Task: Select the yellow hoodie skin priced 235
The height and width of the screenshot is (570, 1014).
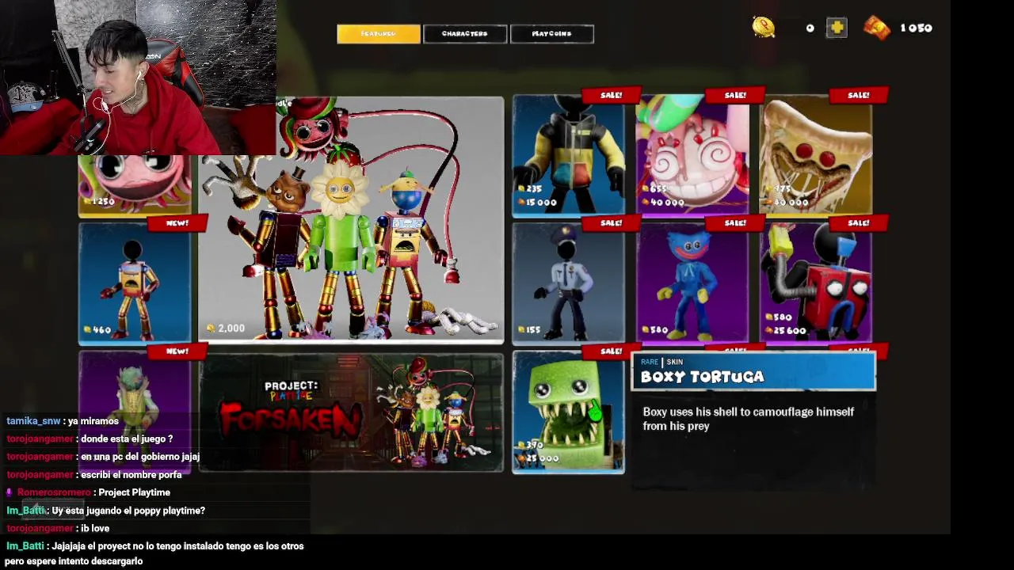Action: click(568, 155)
